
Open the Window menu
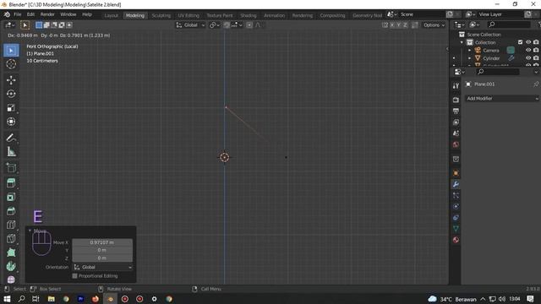coord(68,14)
